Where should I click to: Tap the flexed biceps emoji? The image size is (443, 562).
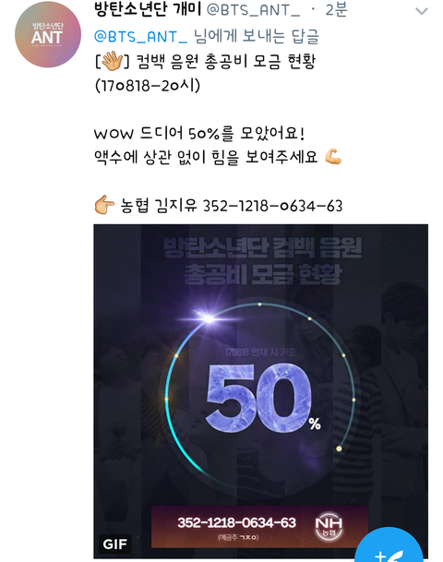tap(333, 157)
